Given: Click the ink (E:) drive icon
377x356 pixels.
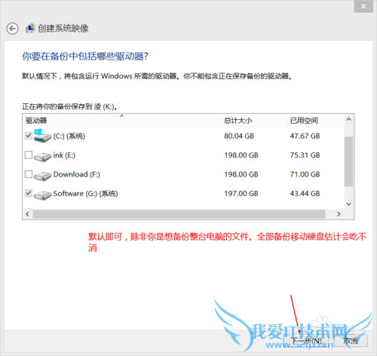Looking at the screenshot, I should tap(42, 157).
